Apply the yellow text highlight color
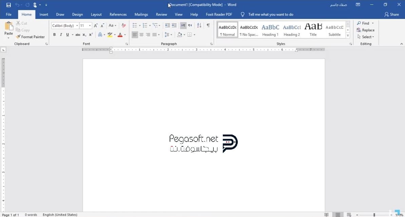Screen dimensions: 405x217 (110, 34)
